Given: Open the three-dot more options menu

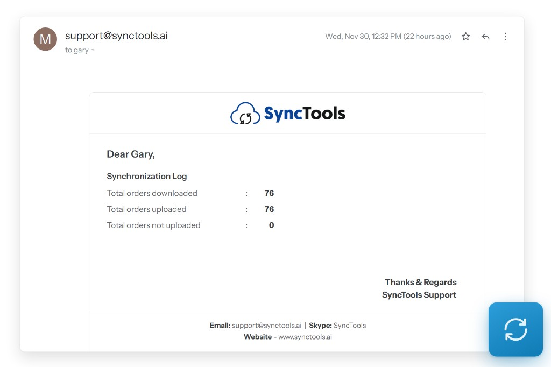Looking at the screenshot, I should pyautogui.click(x=505, y=37).
